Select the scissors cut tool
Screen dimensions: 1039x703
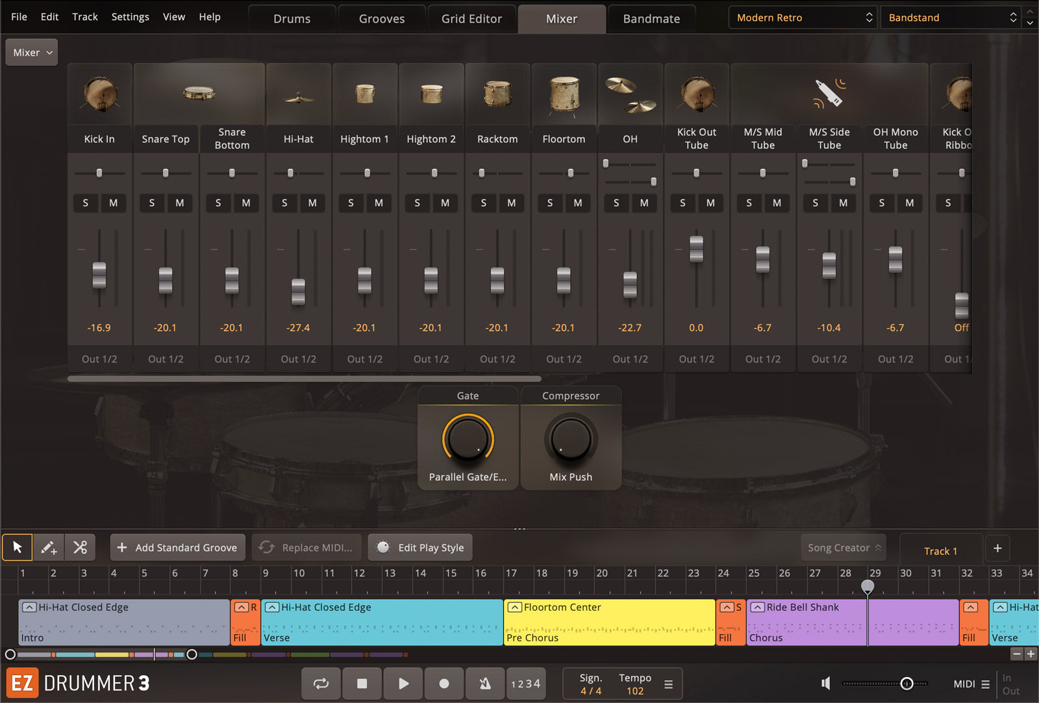(80, 547)
